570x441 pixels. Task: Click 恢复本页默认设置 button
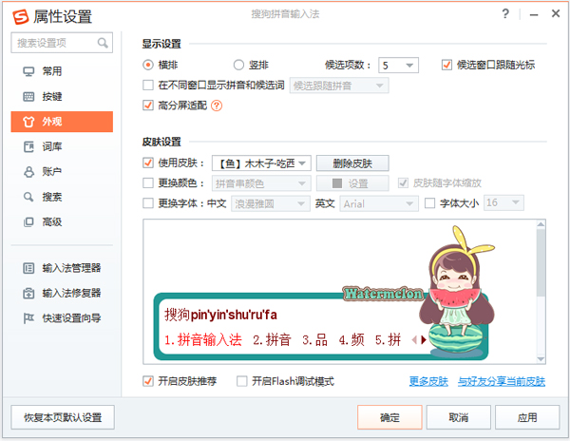coord(63,417)
